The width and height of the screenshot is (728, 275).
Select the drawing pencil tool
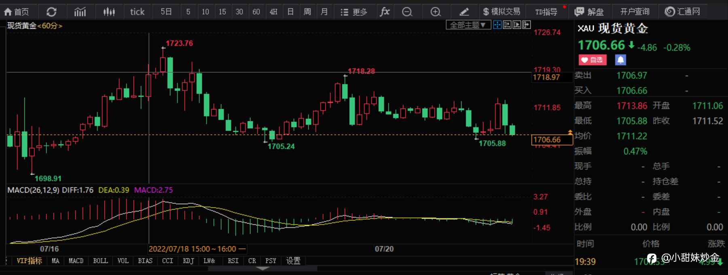pos(464,12)
